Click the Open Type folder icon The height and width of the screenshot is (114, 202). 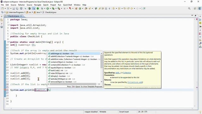coord(86,9)
